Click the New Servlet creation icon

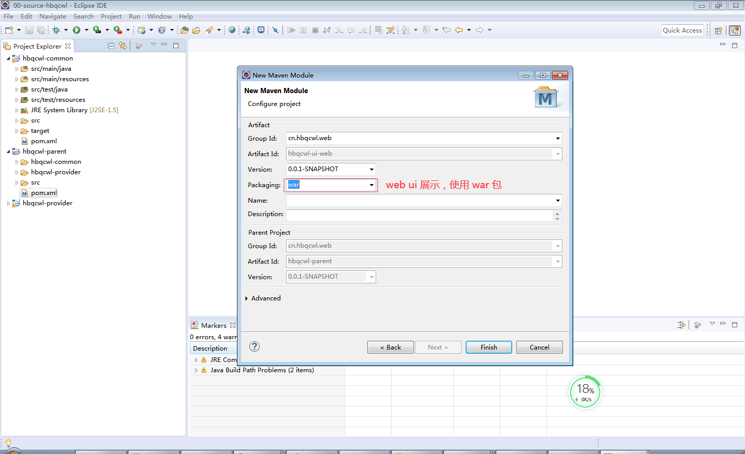[162, 30]
